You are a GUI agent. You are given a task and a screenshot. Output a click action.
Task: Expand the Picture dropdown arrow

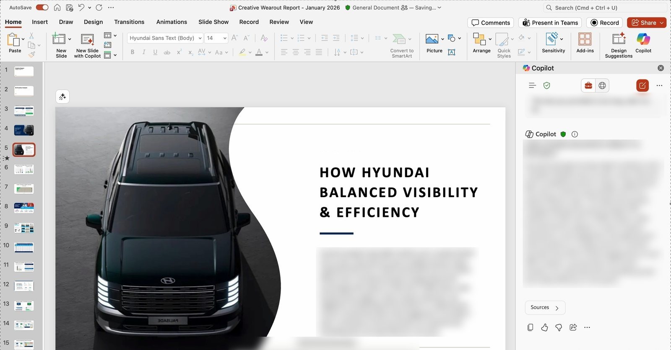(x=442, y=39)
